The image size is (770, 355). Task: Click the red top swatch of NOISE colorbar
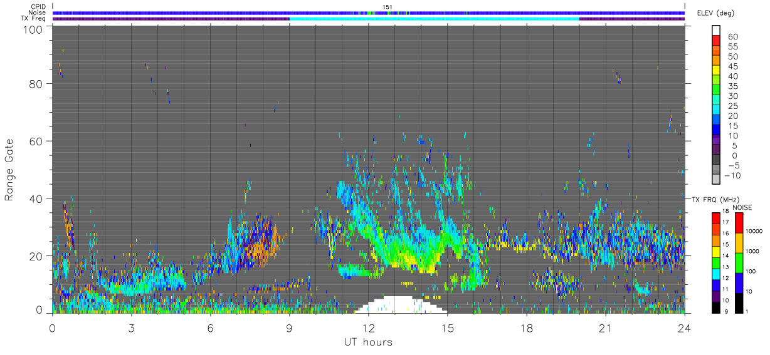click(x=739, y=222)
